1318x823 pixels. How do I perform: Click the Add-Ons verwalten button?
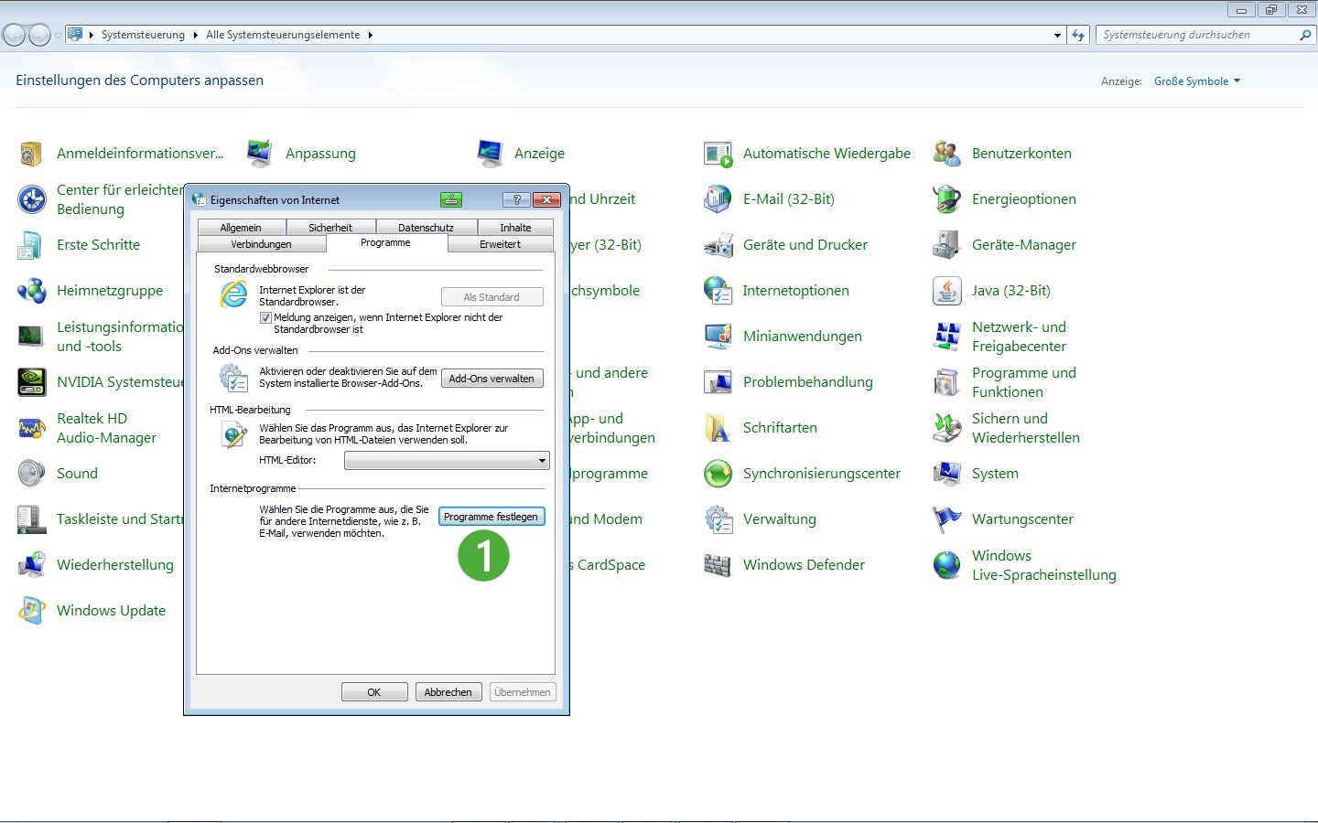492,379
